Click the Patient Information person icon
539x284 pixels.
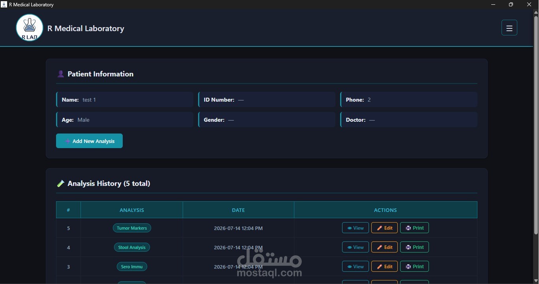pyautogui.click(x=60, y=74)
